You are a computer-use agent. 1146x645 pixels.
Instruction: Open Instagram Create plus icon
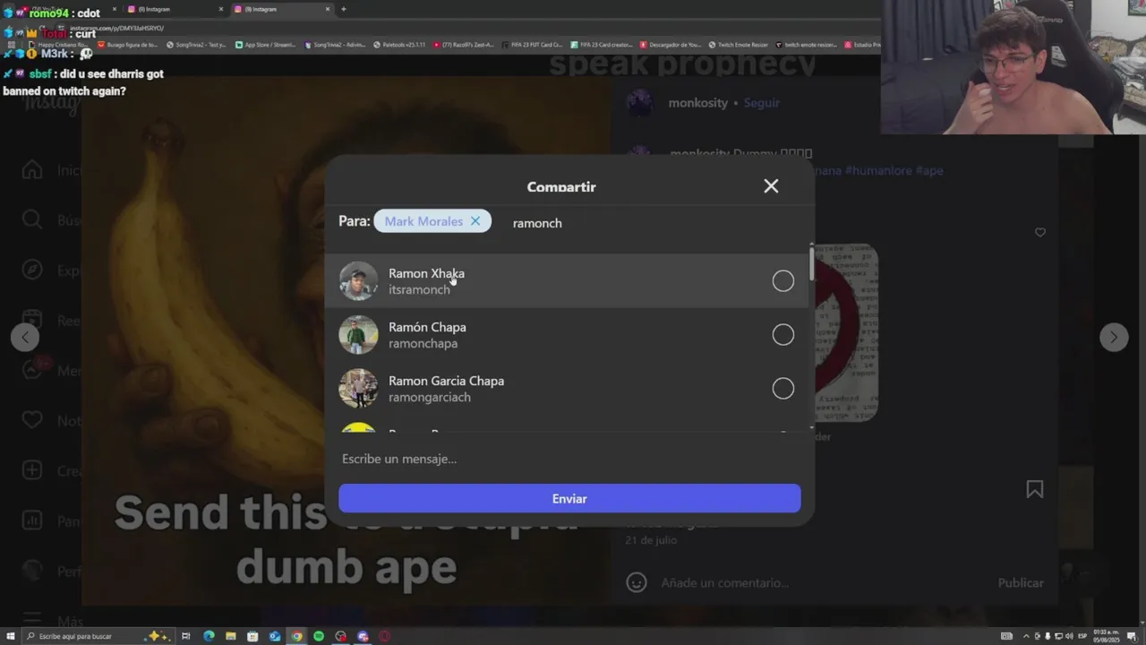[32, 470]
